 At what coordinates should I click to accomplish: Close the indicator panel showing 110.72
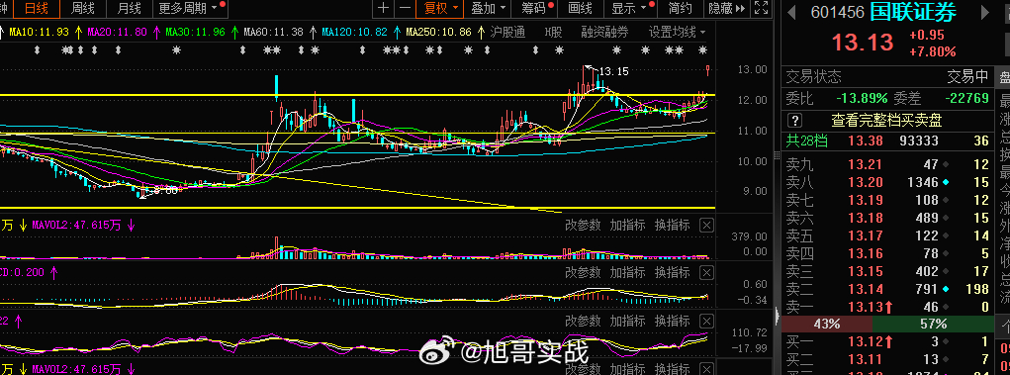click(x=706, y=321)
